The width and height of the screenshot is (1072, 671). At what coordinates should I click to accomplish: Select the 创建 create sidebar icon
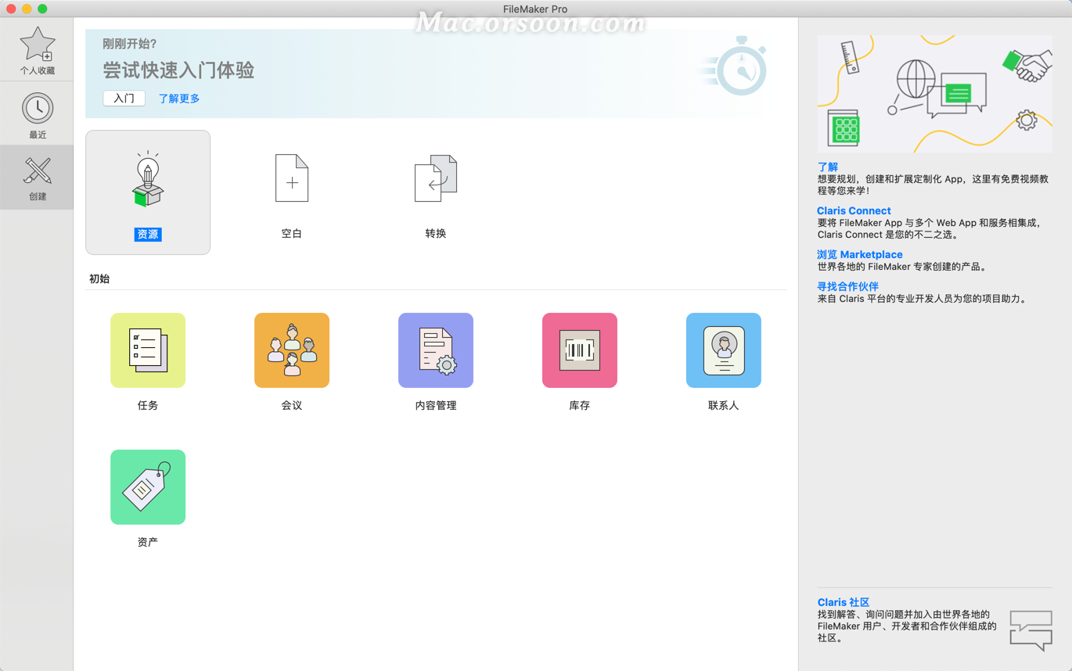point(37,170)
